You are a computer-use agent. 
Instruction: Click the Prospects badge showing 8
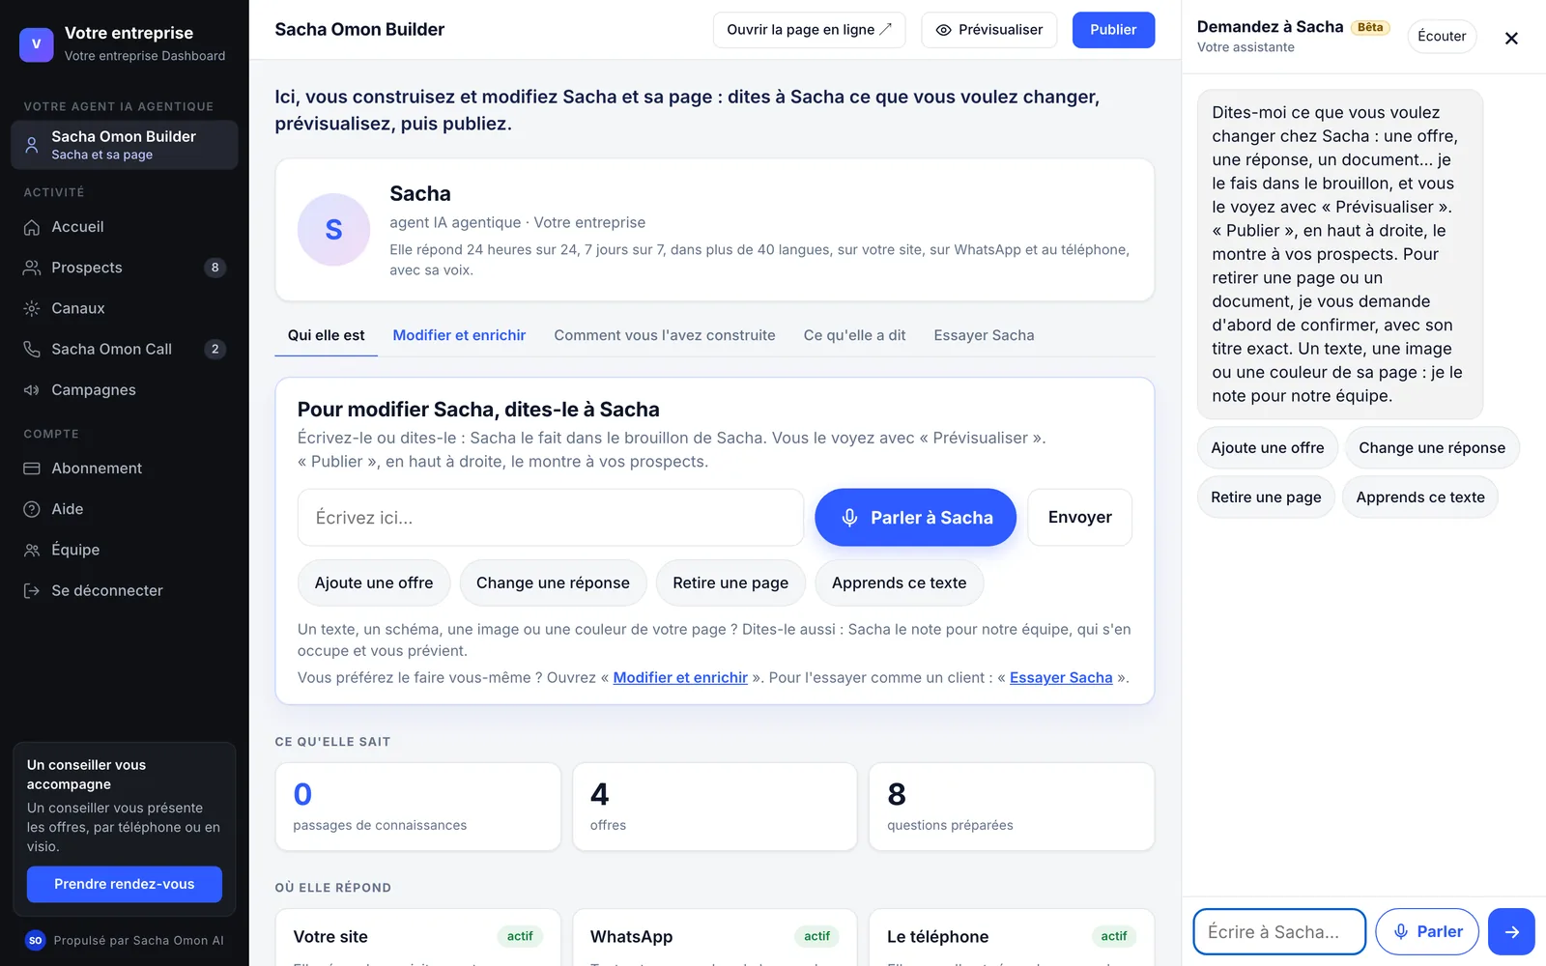215,268
